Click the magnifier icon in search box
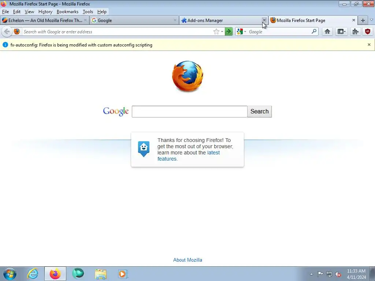Screen dimensions: 375x281 tap(314, 31)
